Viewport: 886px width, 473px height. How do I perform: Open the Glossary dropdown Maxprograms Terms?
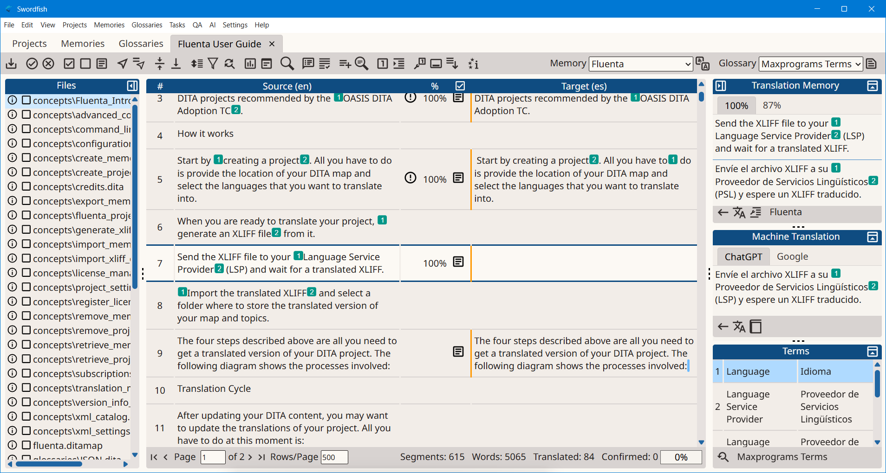pyautogui.click(x=810, y=64)
